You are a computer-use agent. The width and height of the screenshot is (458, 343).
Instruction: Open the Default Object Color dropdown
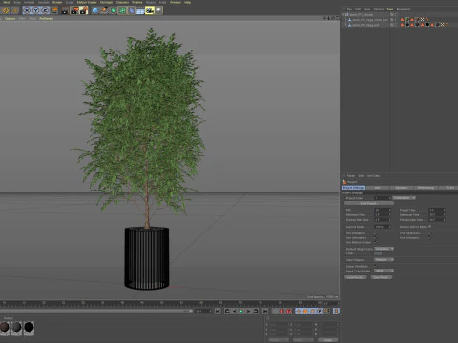click(x=384, y=249)
